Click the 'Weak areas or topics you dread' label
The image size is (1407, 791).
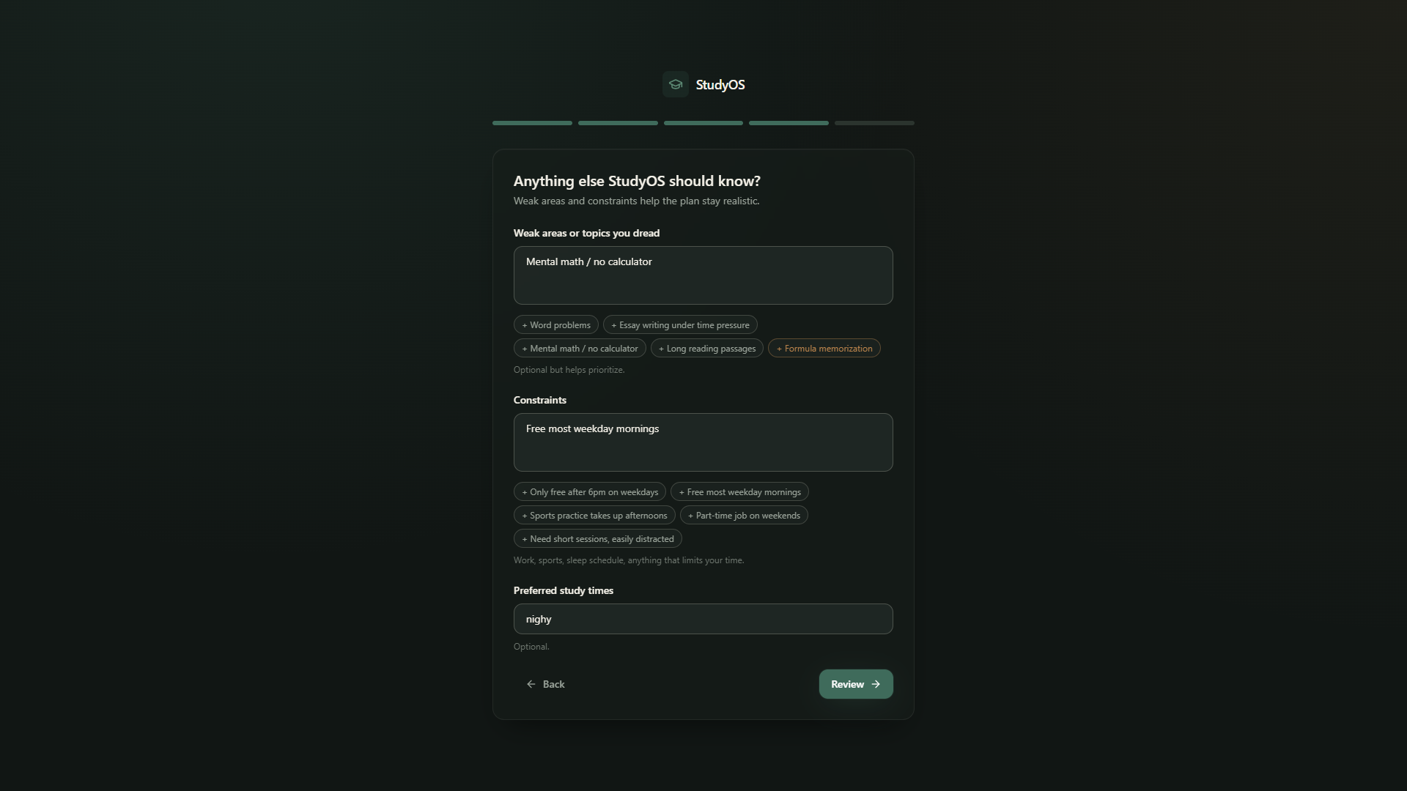(586, 233)
